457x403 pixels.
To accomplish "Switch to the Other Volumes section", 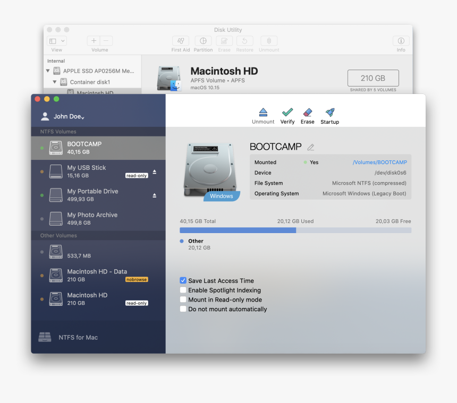I will point(58,235).
